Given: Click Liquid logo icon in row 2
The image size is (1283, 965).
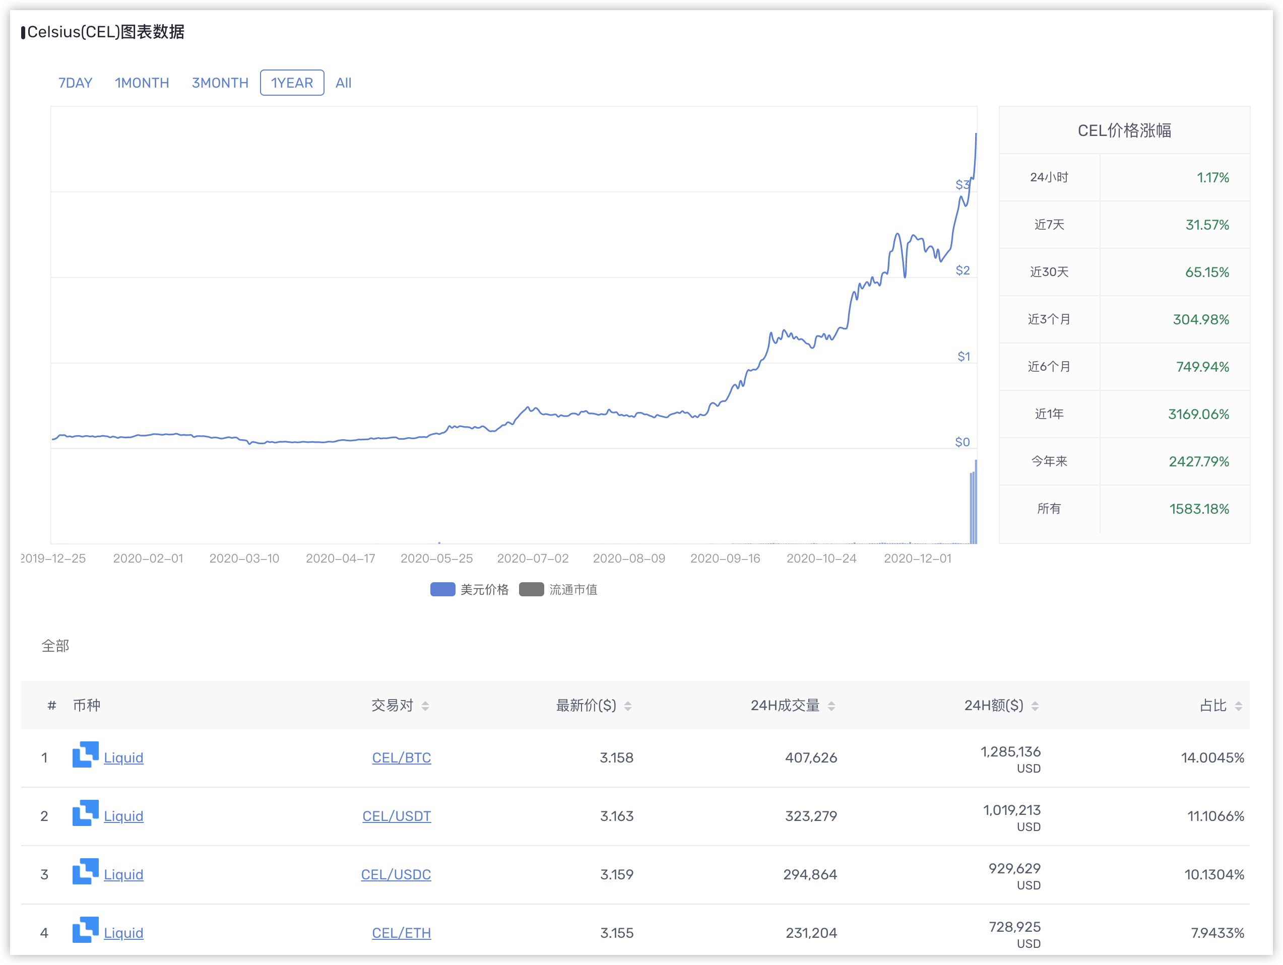Looking at the screenshot, I should point(85,813).
